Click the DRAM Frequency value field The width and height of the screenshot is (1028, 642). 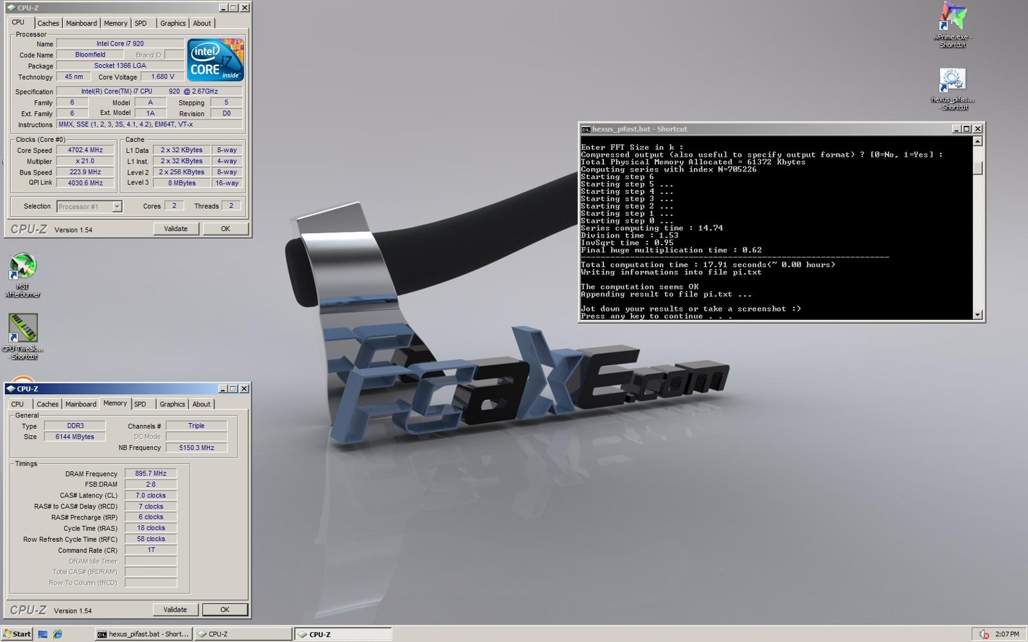(151, 474)
